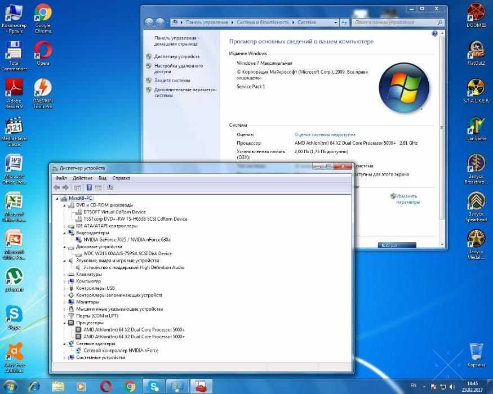
Task: Click the Forward arrow in Device Manager toolbar
Action: (65, 187)
